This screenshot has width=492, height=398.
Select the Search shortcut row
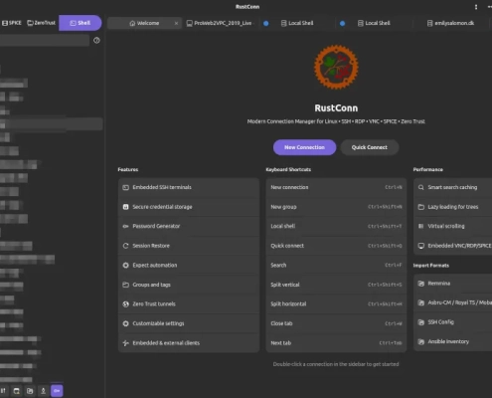tap(336, 266)
